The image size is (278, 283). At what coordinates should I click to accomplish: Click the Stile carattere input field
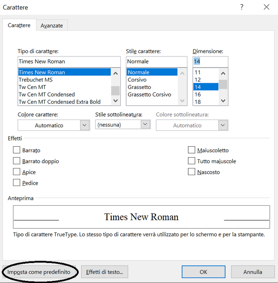tap(156, 61)
